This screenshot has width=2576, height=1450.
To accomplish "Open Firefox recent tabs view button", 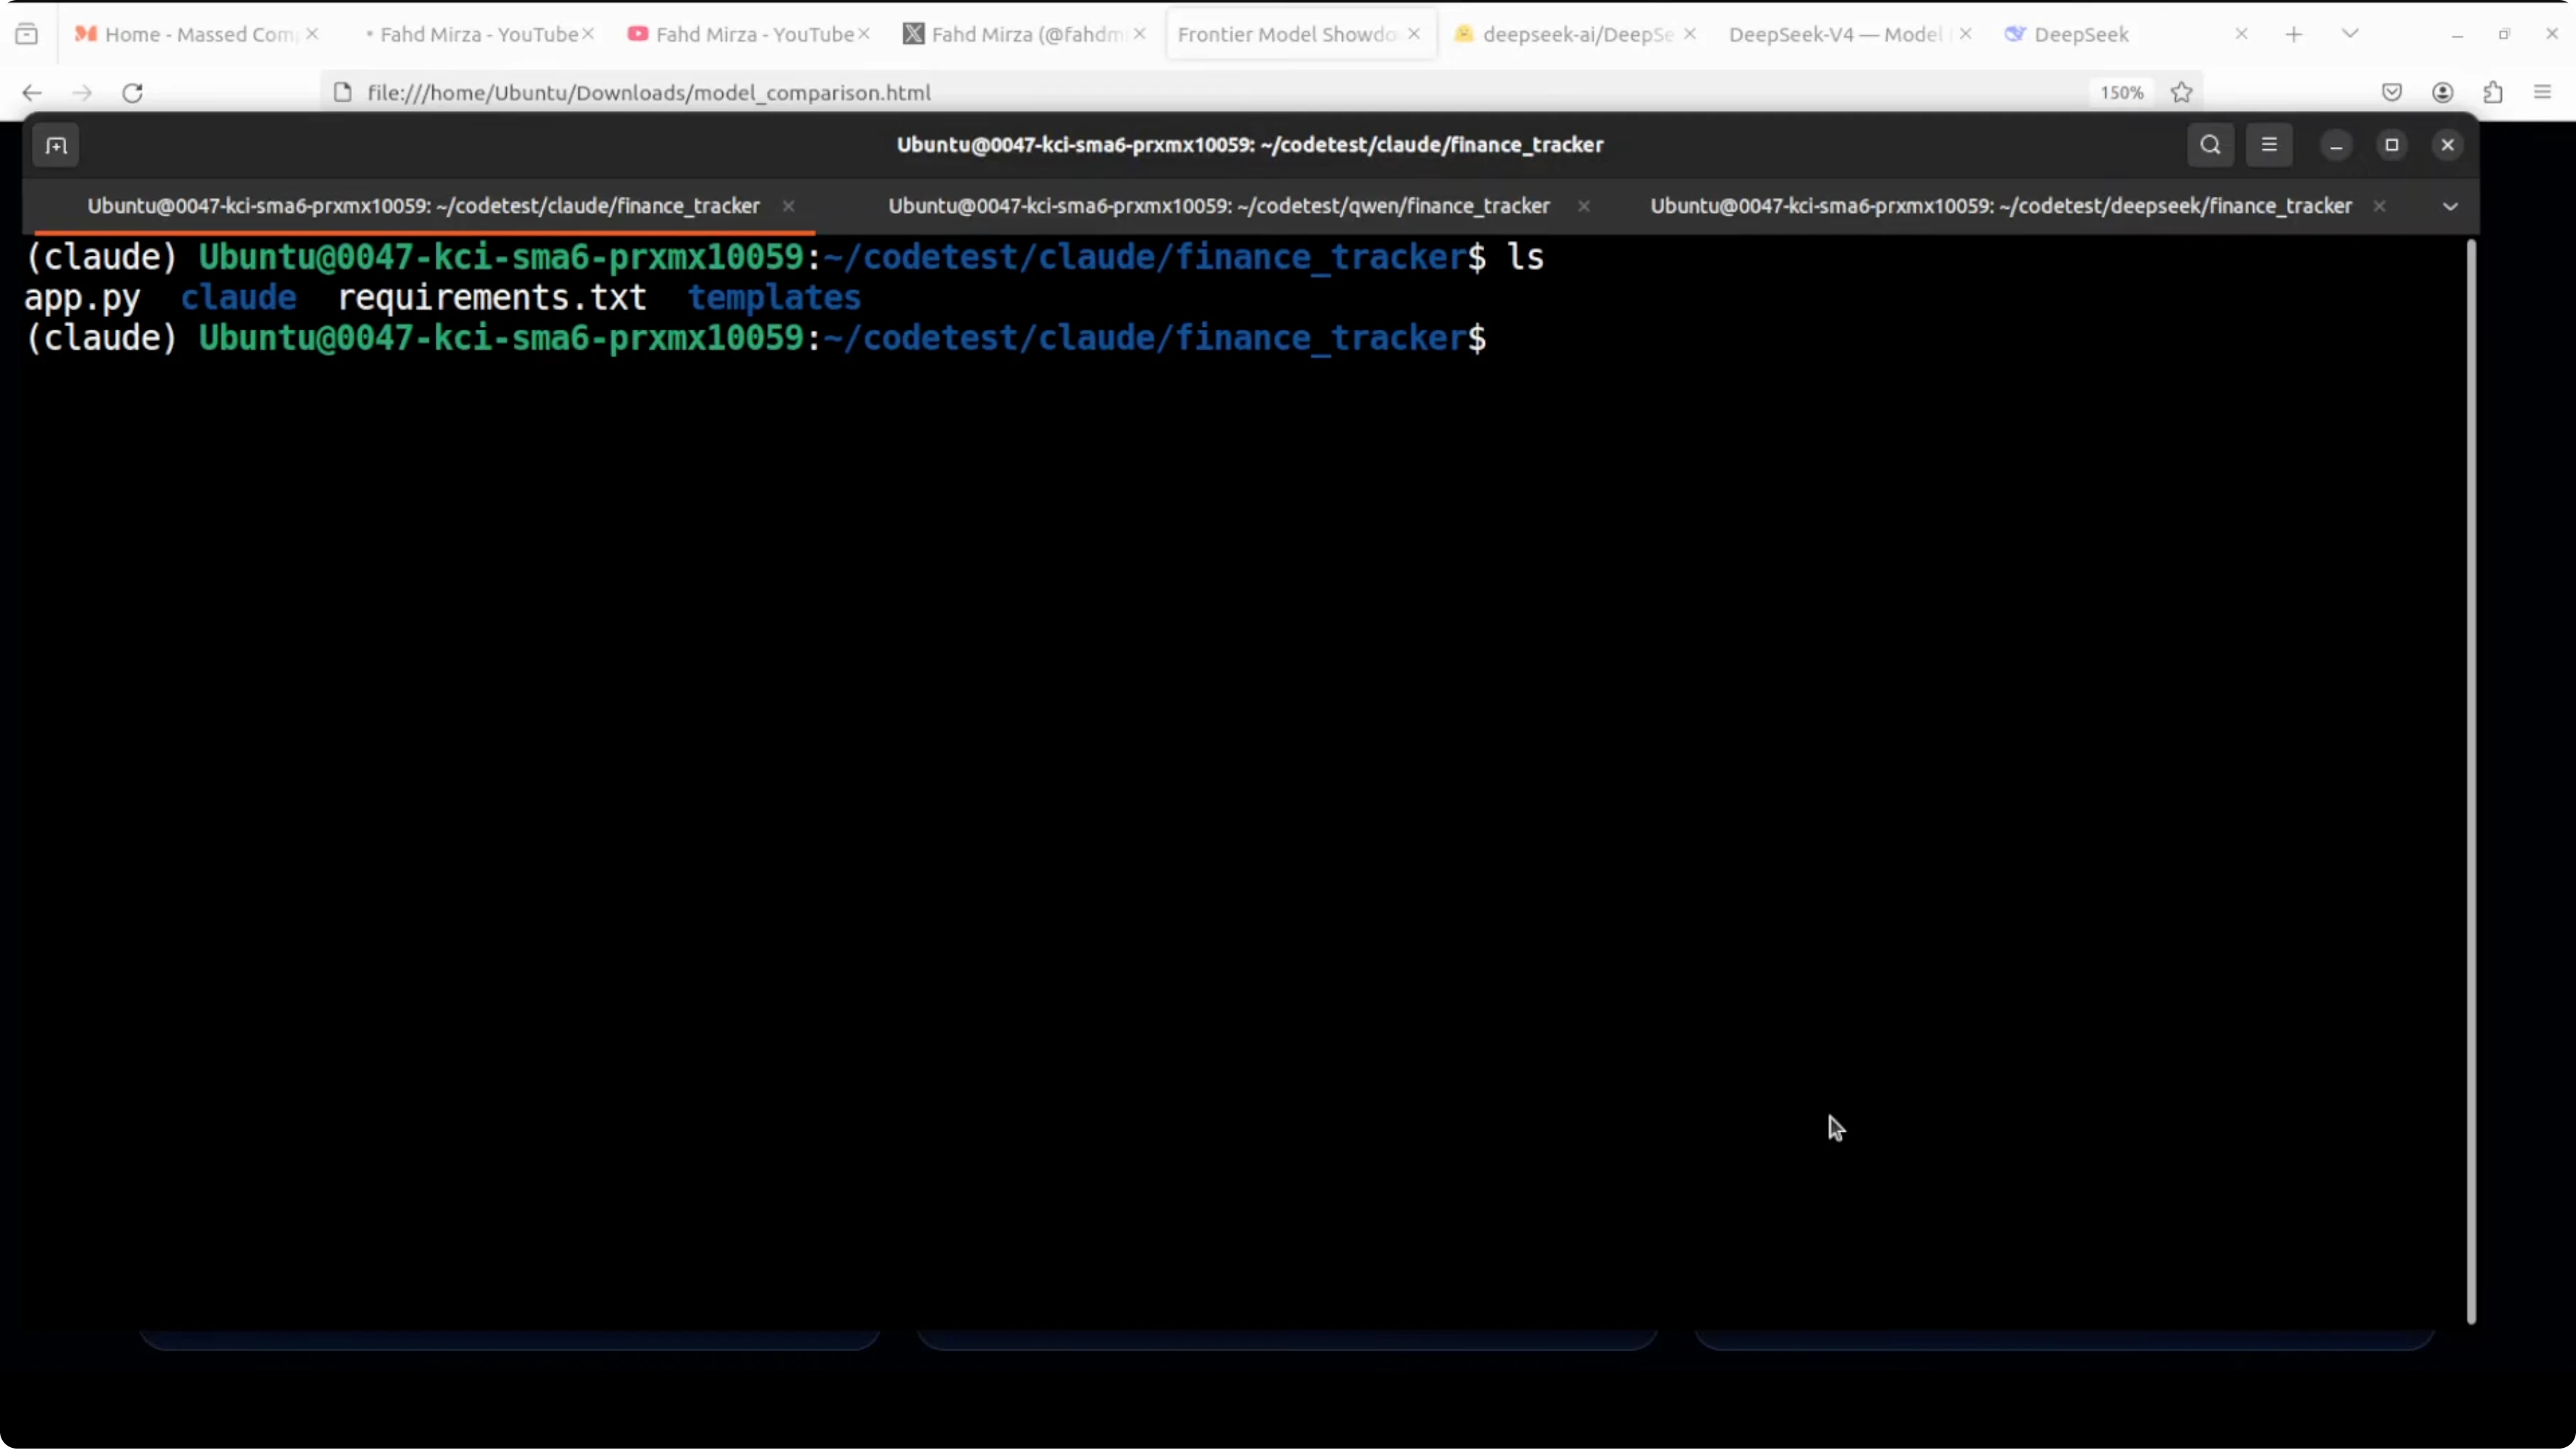I will 27,34.
